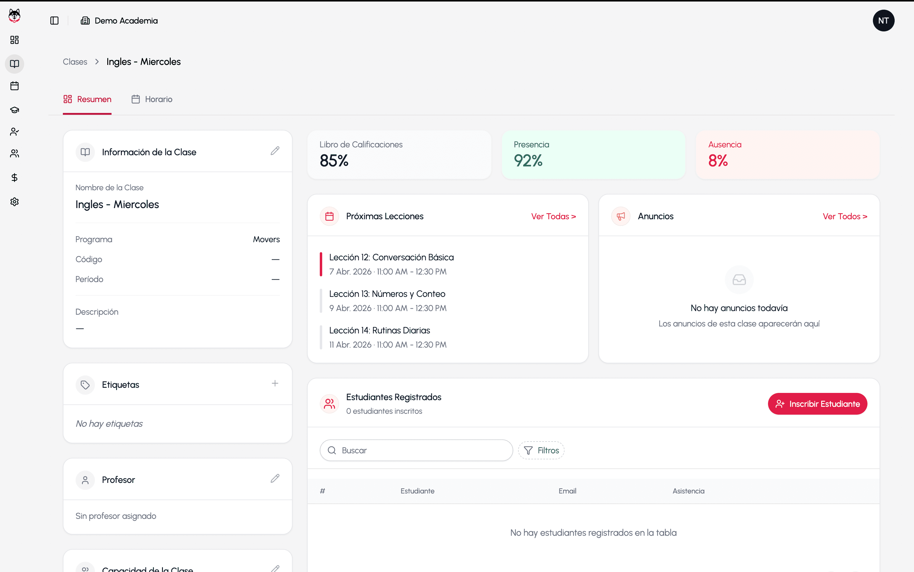Click No hay anuncios todavía message
Image resolution: width=914 pixels, height=572 pixels.
pyautogui.click(x=739, y=308)
